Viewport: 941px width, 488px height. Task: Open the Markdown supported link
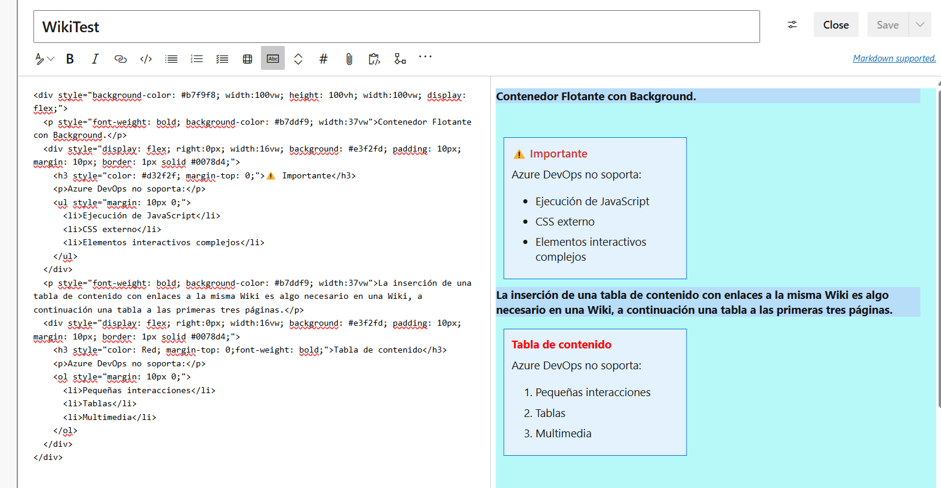[894, 58]
